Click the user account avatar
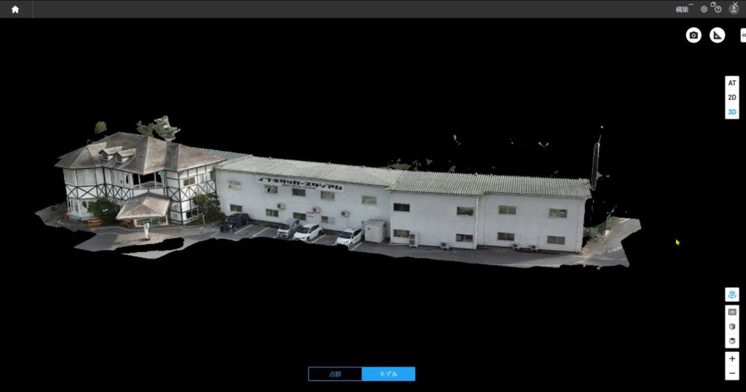746x392 pixels. (734, 9)
